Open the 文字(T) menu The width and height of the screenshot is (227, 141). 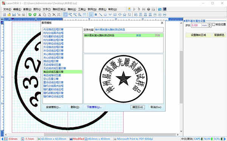(x=47, y=9)
